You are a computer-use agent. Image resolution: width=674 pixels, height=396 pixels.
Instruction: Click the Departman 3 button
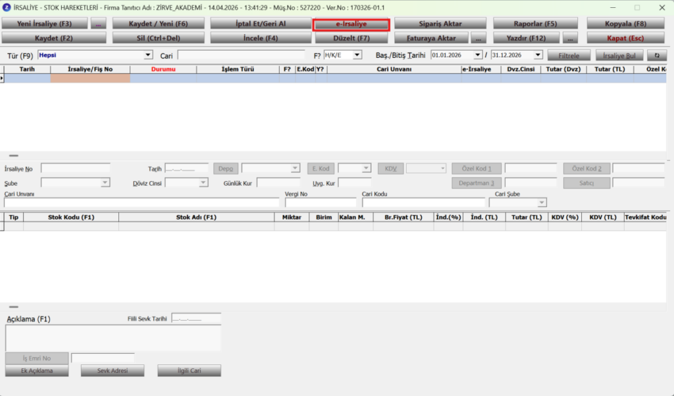(477, 183)
